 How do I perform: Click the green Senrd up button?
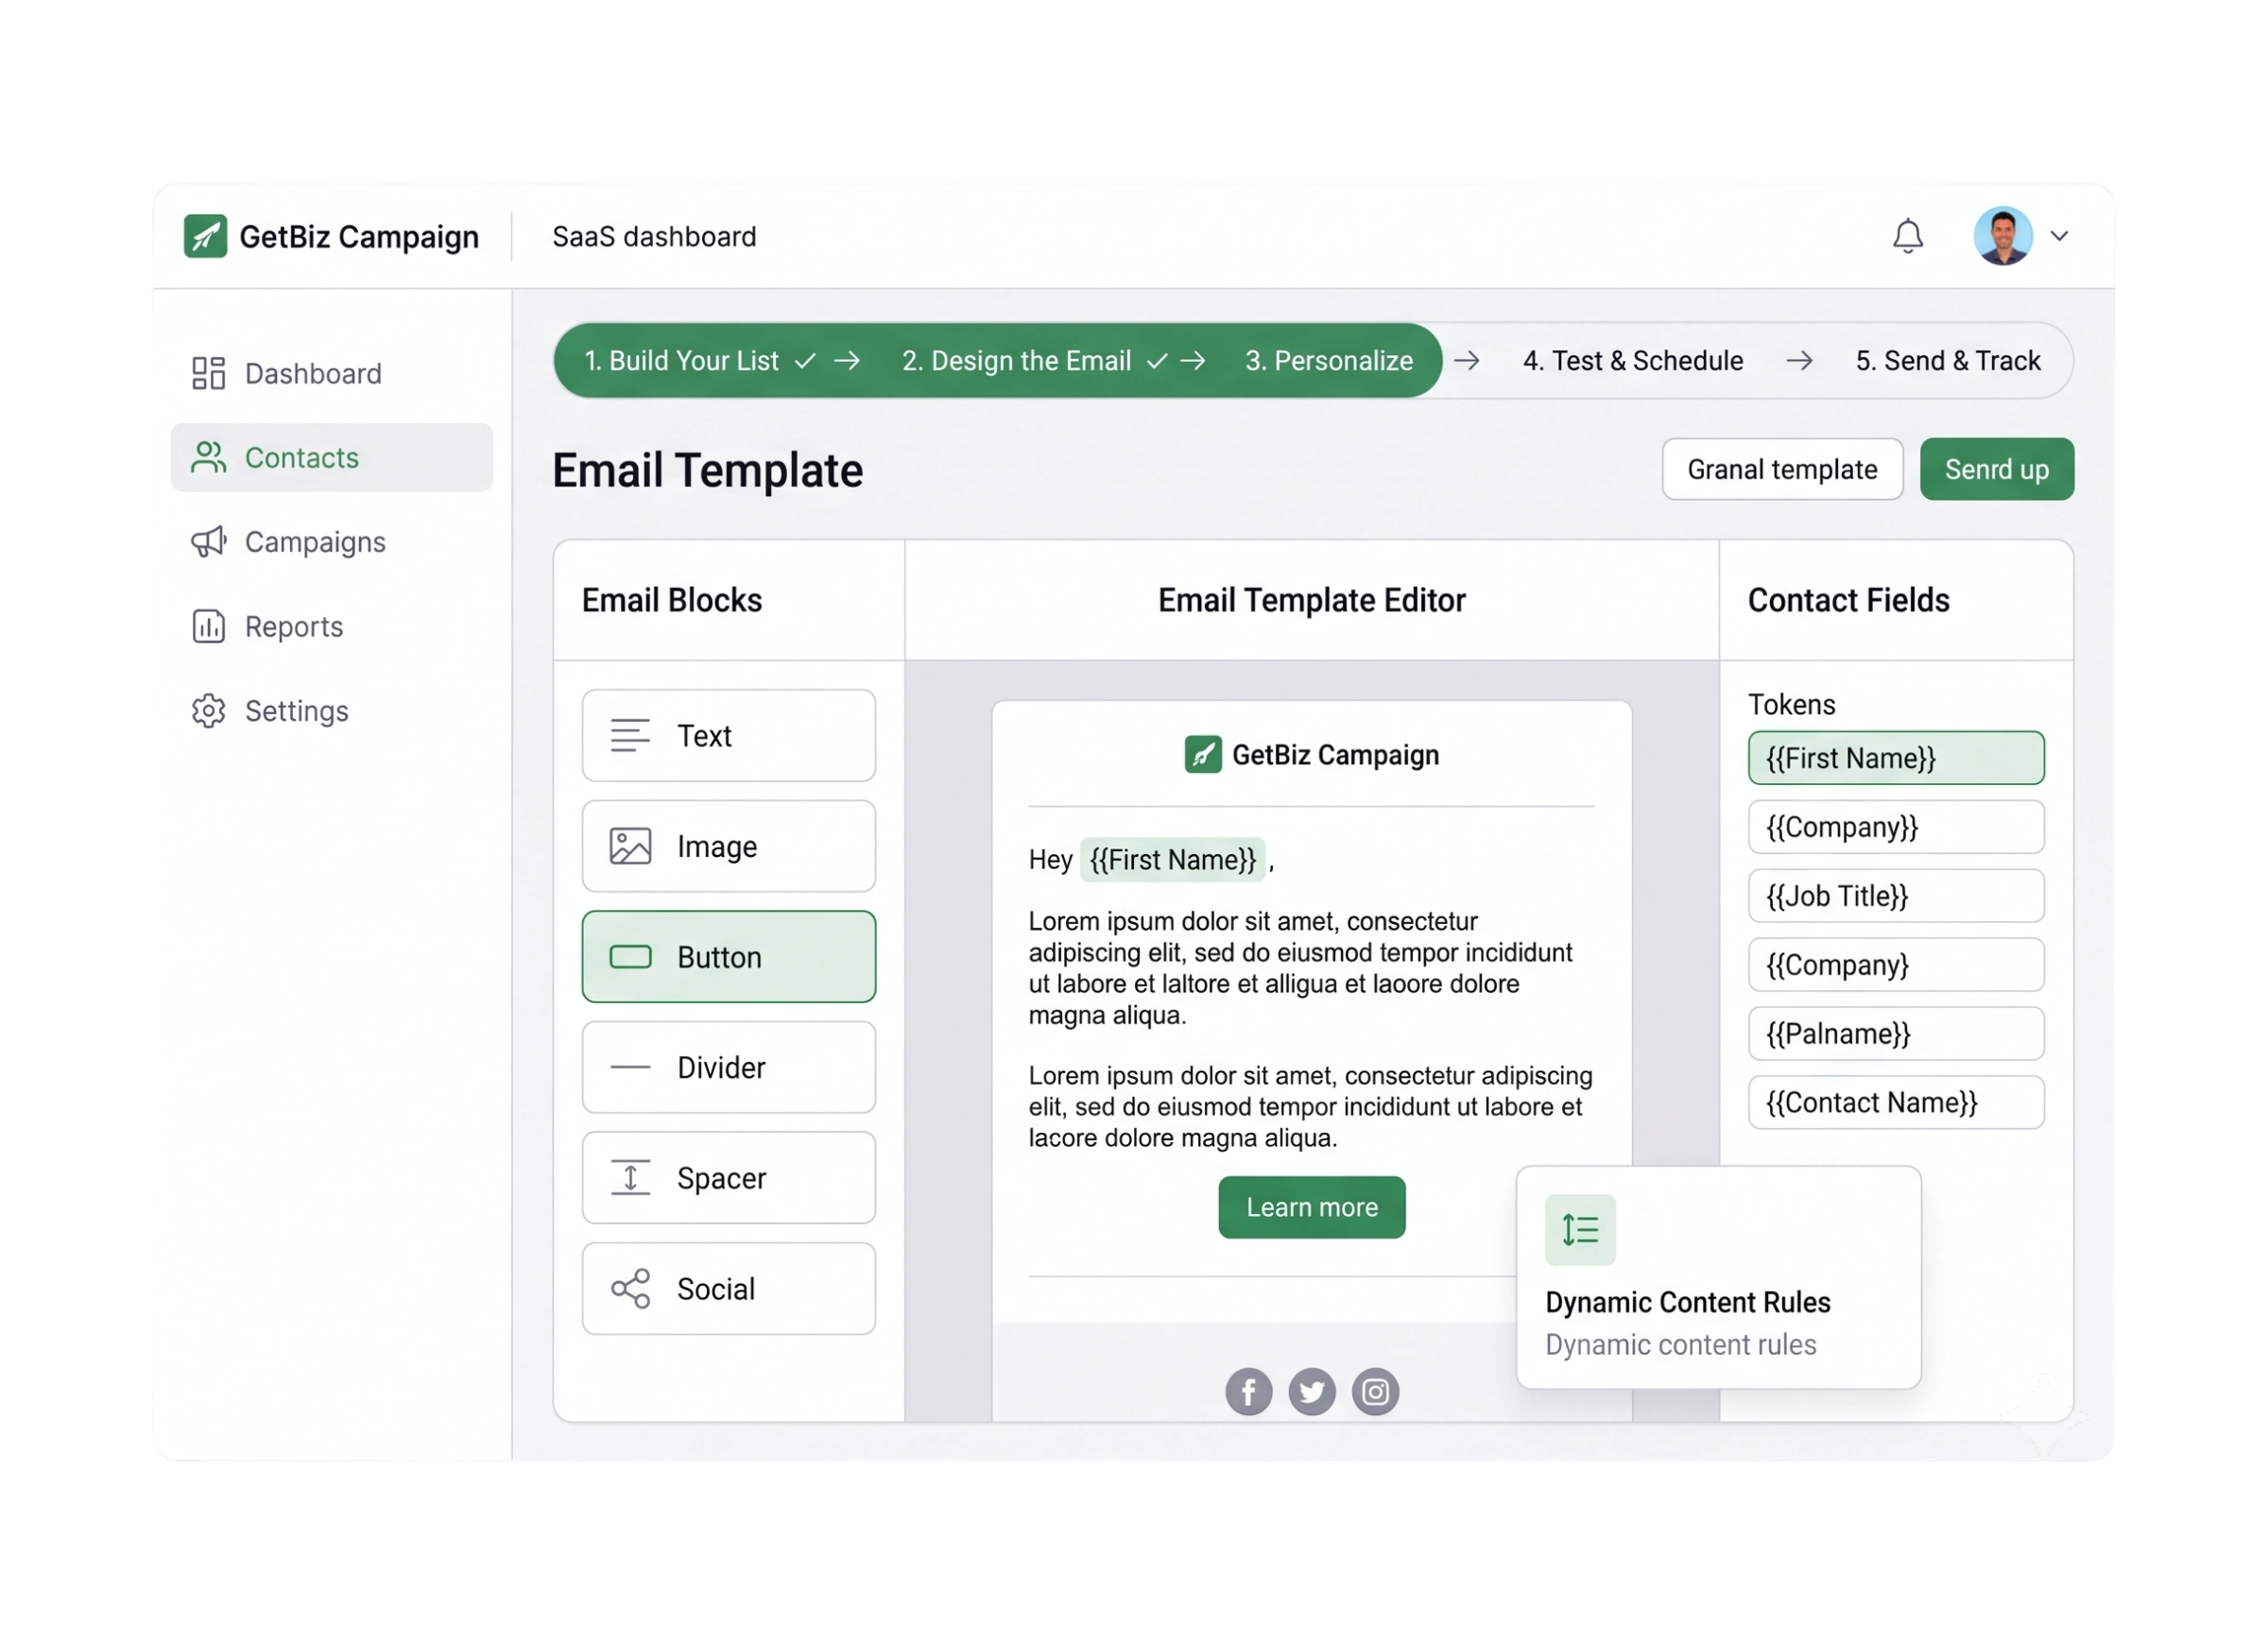click(1996, 469)
